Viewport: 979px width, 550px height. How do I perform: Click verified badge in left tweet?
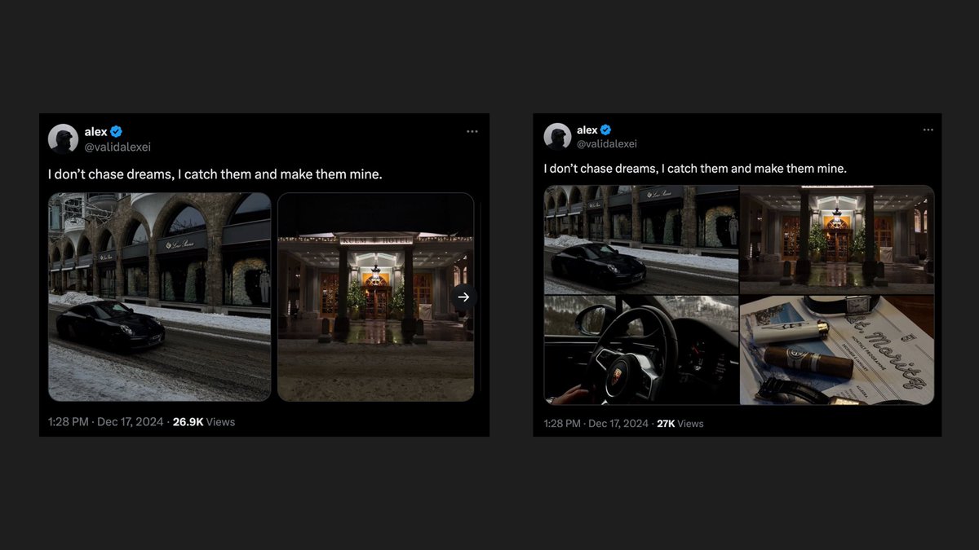[x=117, y=131]
